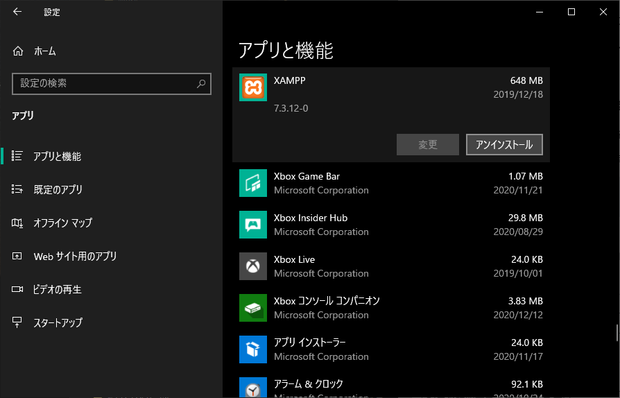Click the Xbox Live app icon
The width and height of the screenshot is (620, 398).
(x=253, y=266)
